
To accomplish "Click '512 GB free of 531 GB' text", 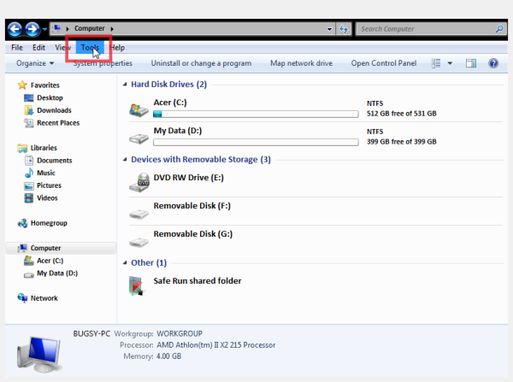I will (x=402, y=114).
